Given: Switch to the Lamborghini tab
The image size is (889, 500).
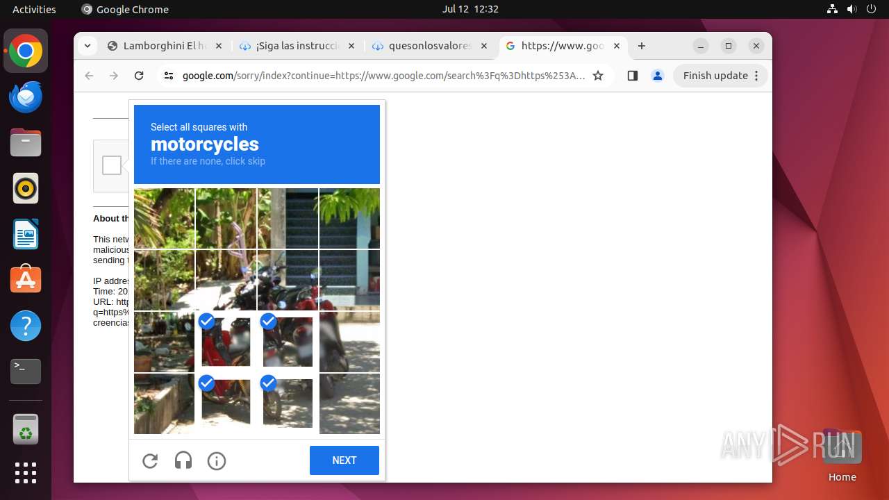Looking at the screenshot, I should [165, 46].
